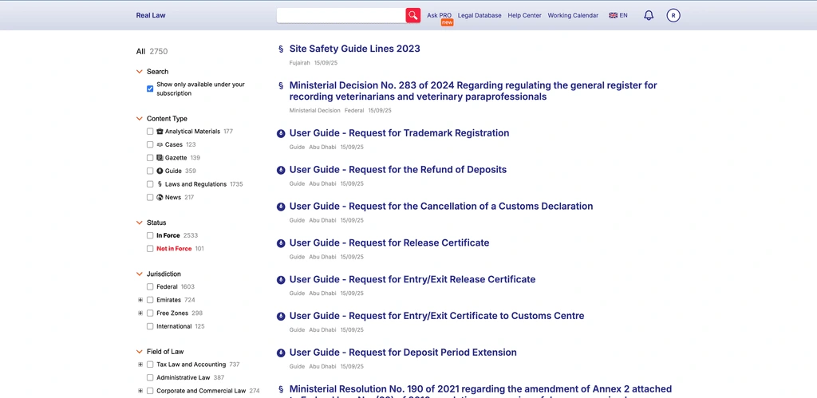The height and width of the screenshot is (398, 817).
Task: Check the Cases filter checkbox
Action: (x=150, y=144)
